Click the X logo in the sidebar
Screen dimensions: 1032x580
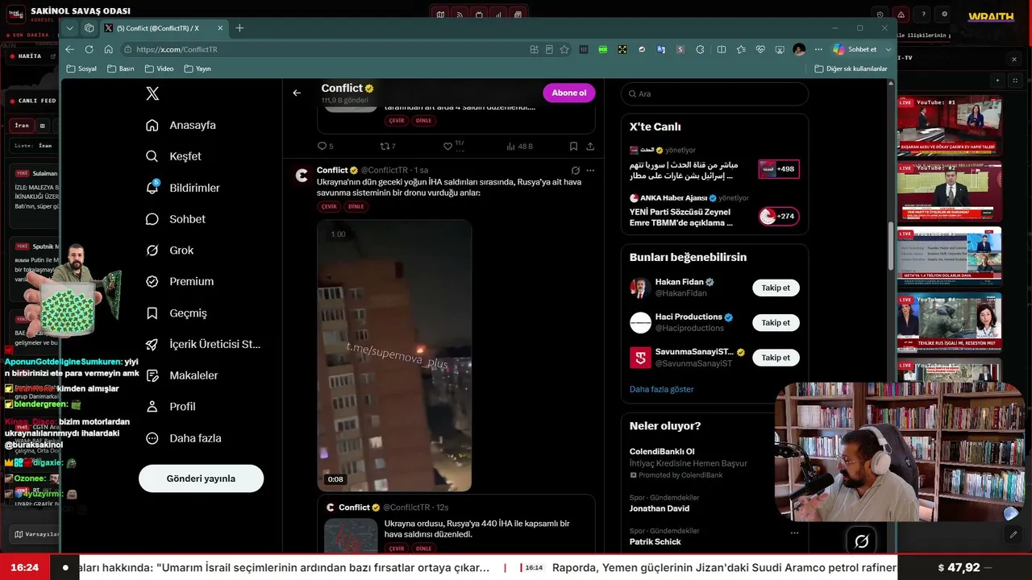click(x=152, y=93)
